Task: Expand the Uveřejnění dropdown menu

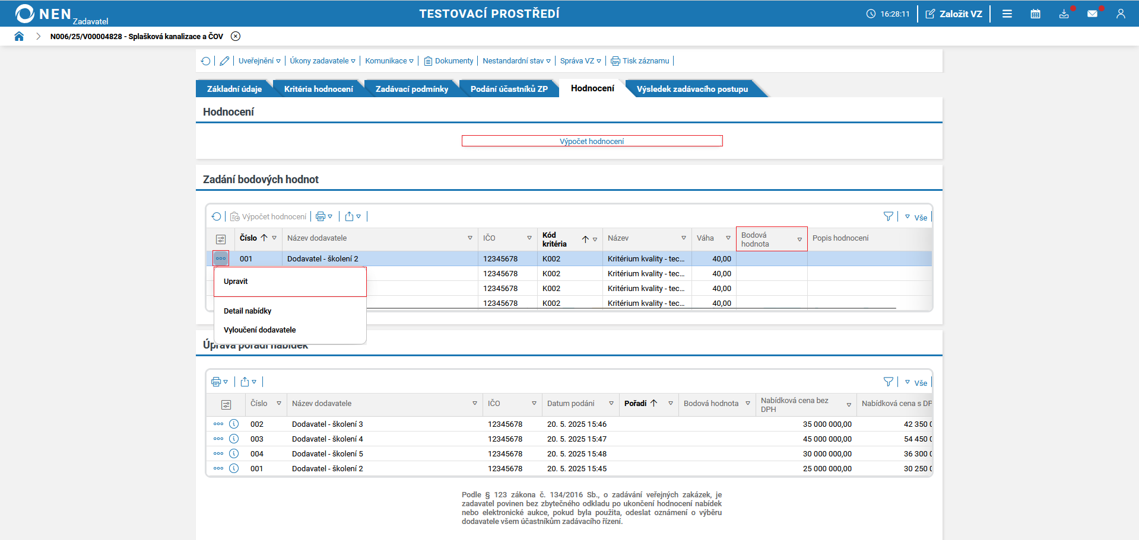Action: pos(259,61)
